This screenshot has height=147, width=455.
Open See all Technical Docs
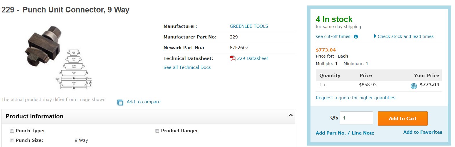coord(187,67)
